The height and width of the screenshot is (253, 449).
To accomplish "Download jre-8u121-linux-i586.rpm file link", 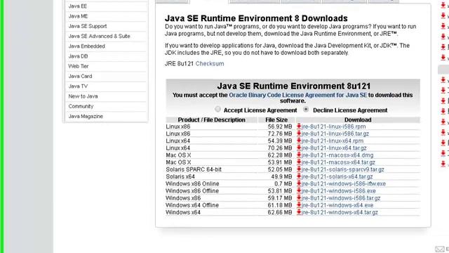I will (334, 126).
